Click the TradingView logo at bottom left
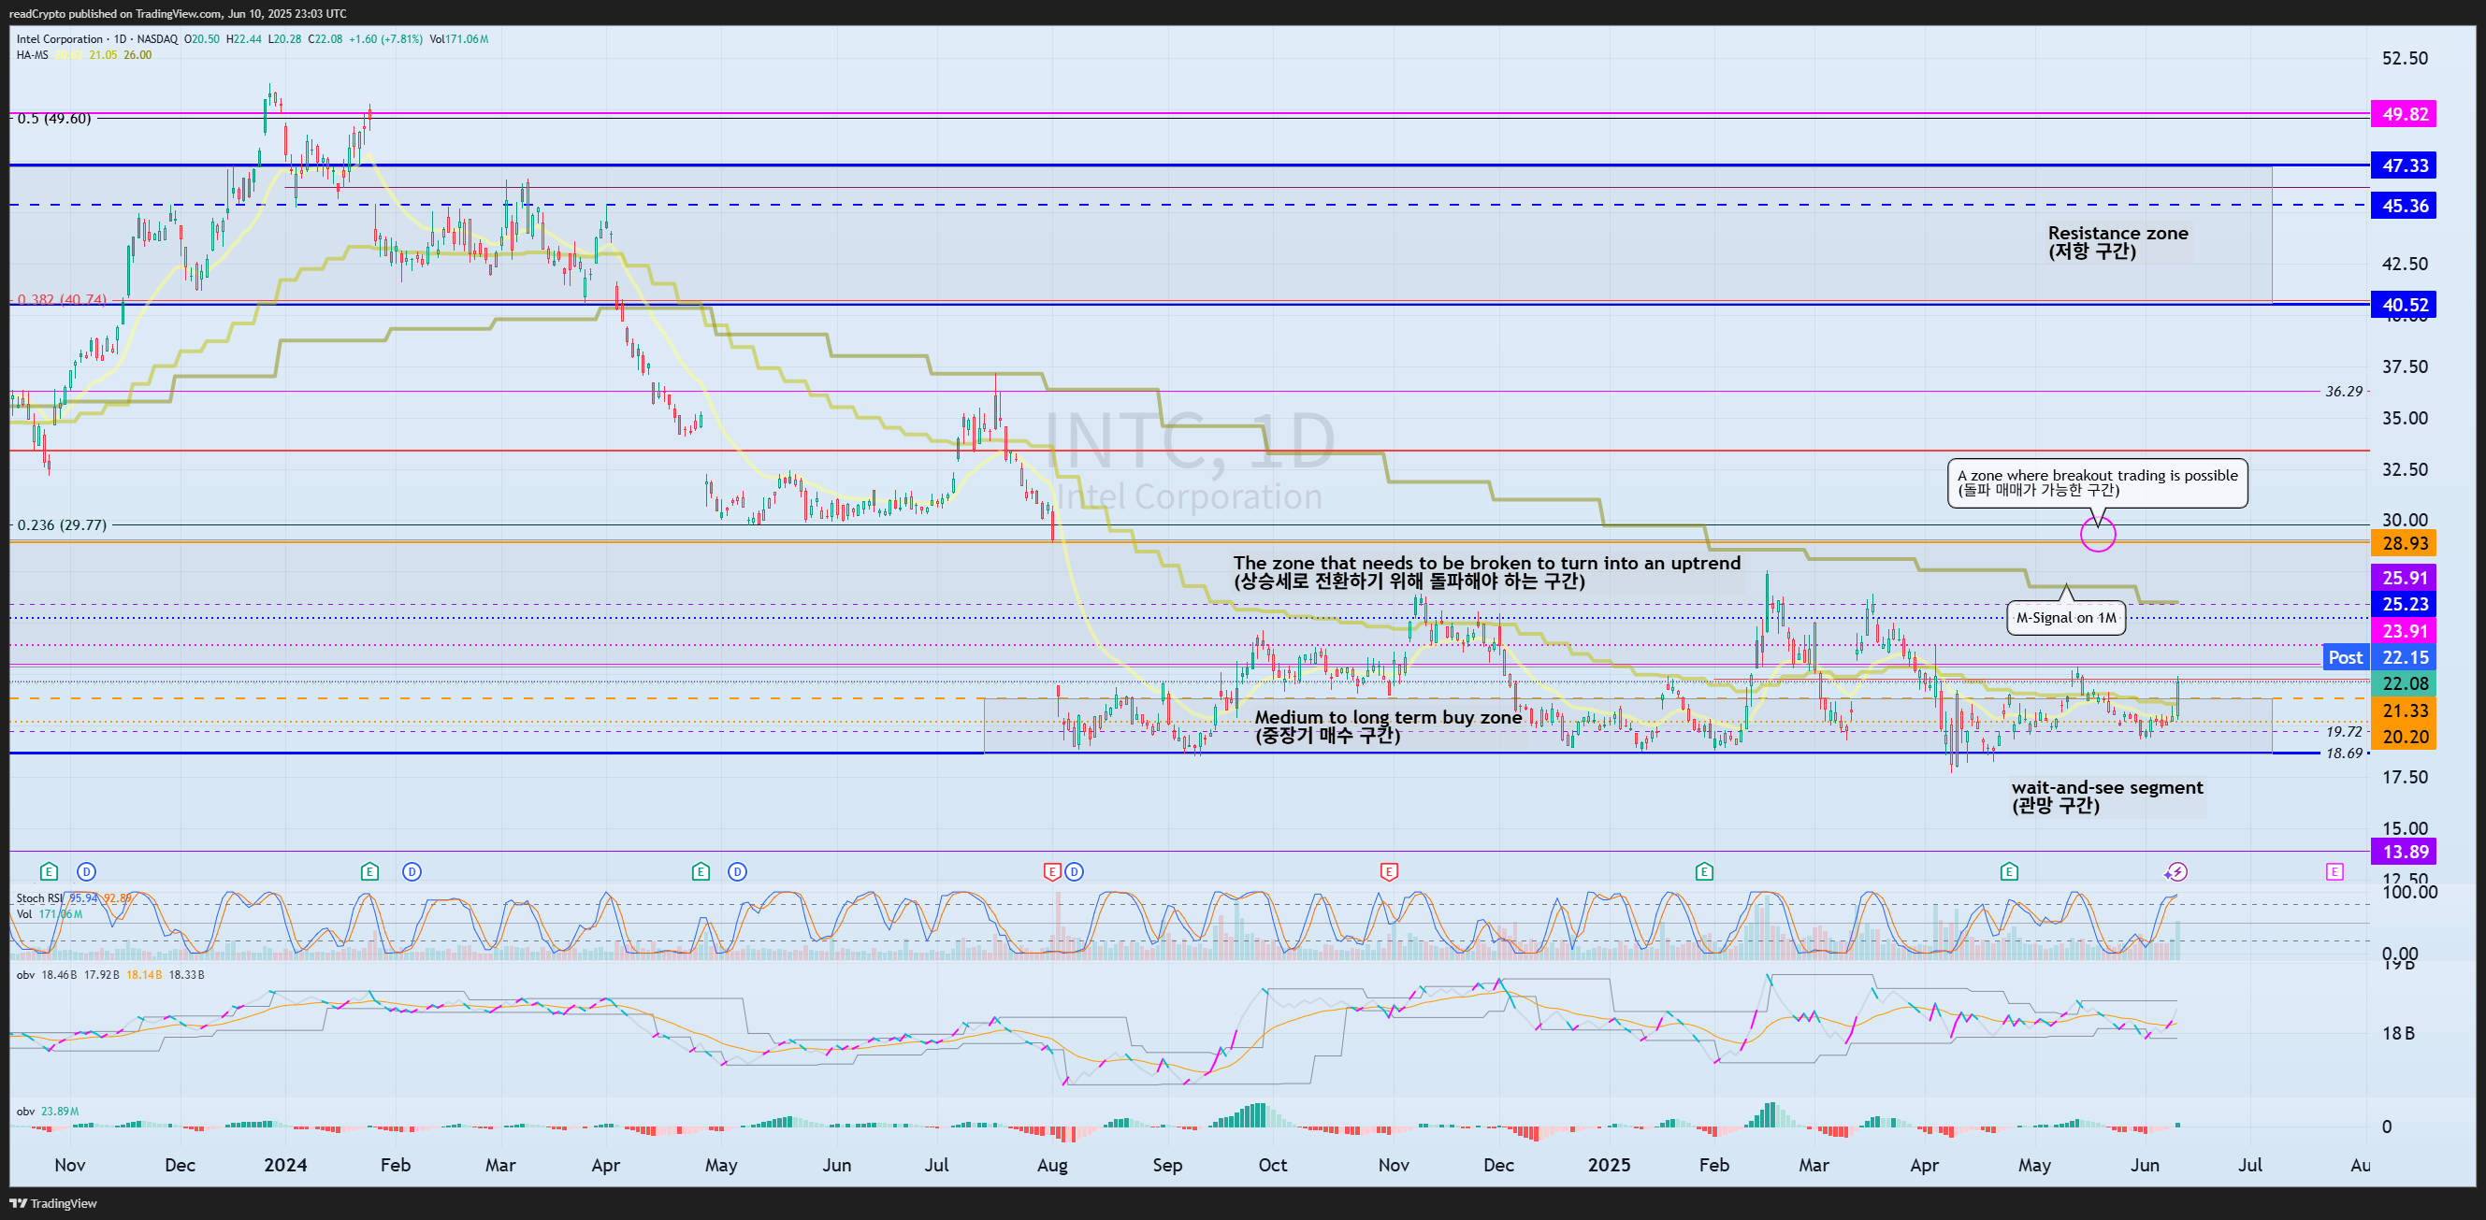This screenshot has width=2486, height=1220. tap(53, 1202)
